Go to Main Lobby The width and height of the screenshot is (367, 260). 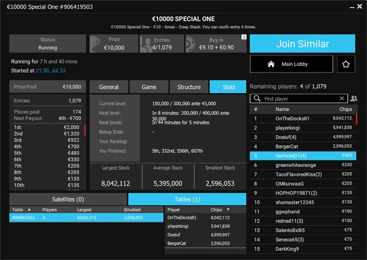292,64
